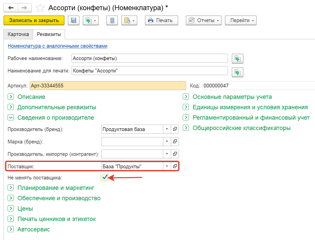Image resolution: width=315 pixels, height=240 pixels.
Task: Go forward with the right arrow button
Action: (25, 8)
